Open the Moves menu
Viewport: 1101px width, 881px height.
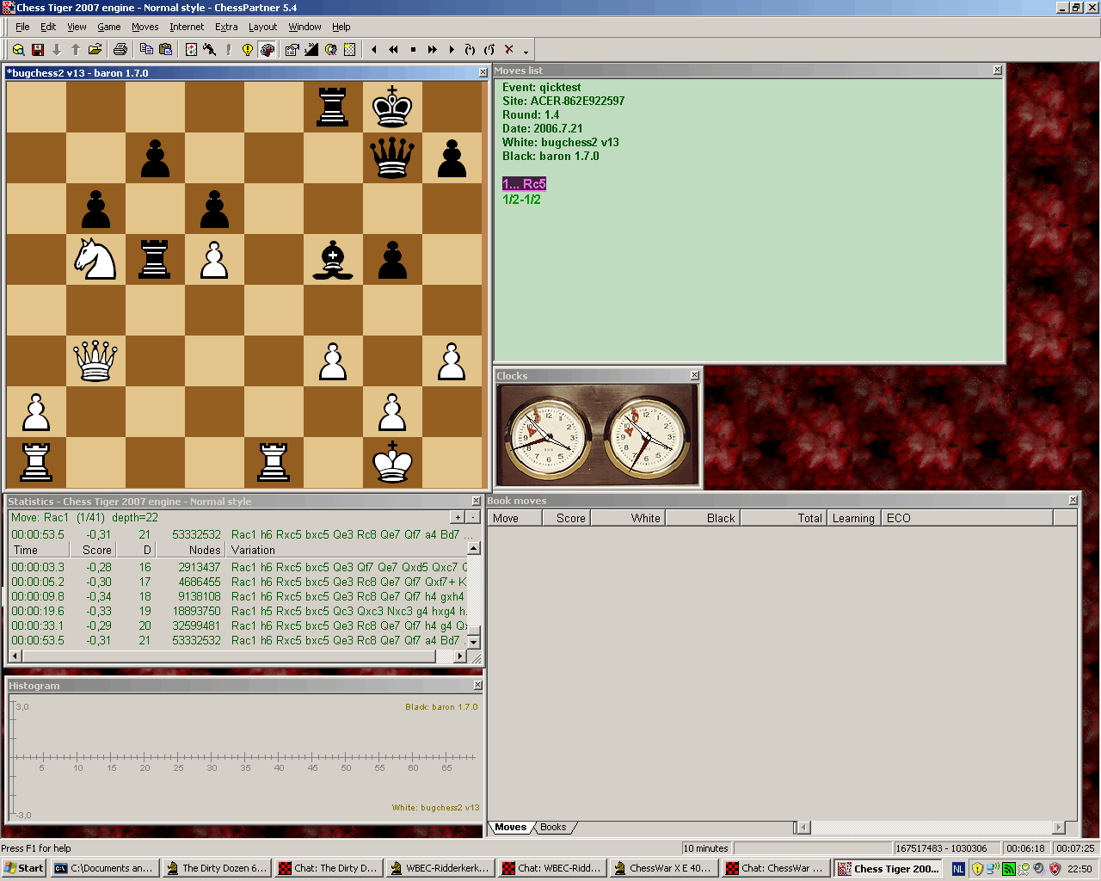145,27
